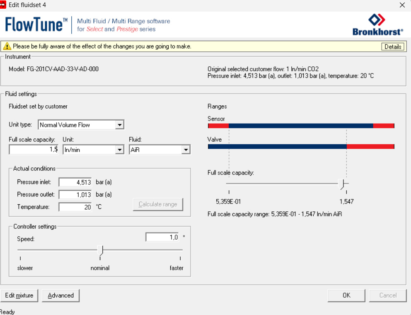The width and height of the screenshot is (411, 315).
Task: Open the Details of the warning
Action: (392, 46)
